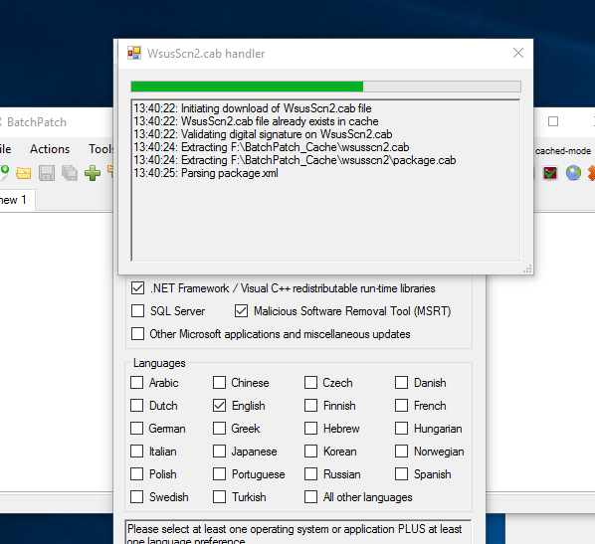
Task: Enable the Hungarian language checkbox
Action: tap(401, 429)
